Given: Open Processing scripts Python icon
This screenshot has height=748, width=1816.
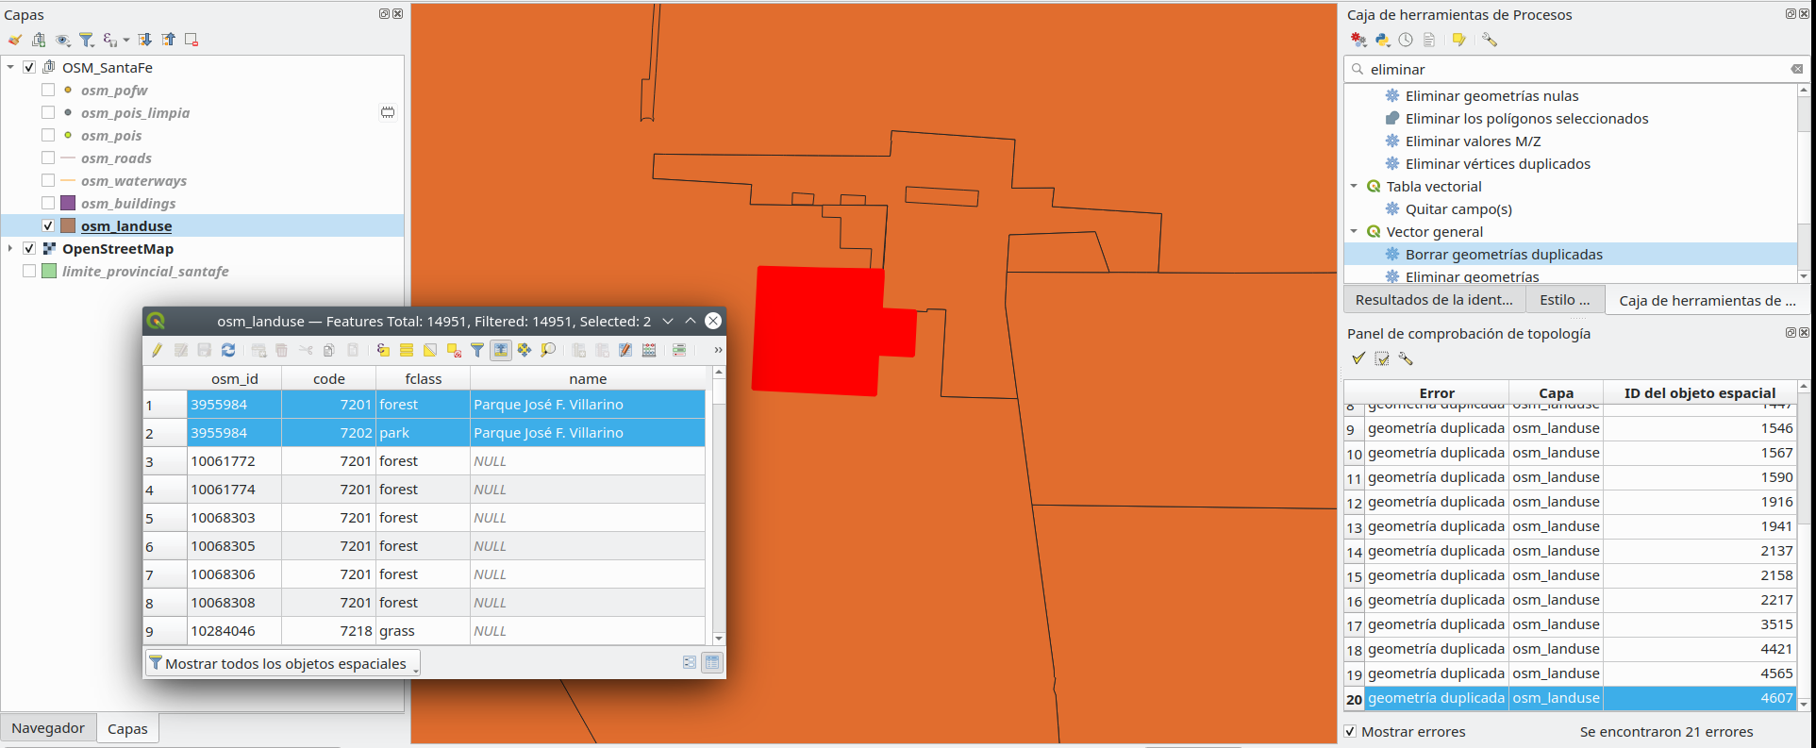Looking at the screenshot, I should (1382, 40).
